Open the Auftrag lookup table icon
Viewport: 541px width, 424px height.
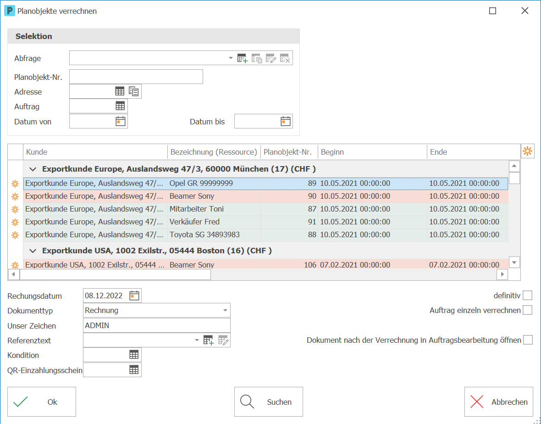[x=120, y=106]
